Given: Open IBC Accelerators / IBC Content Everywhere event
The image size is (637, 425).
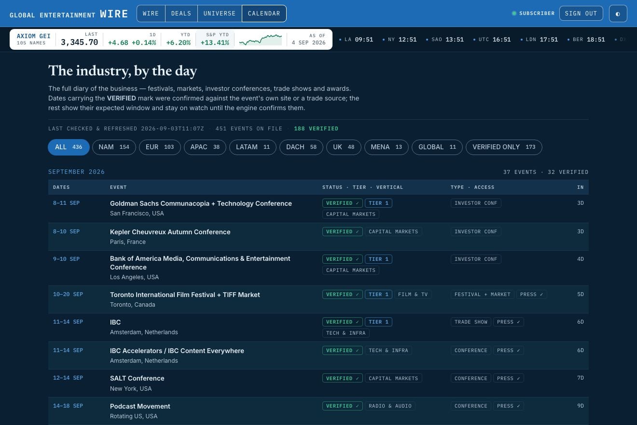Looking at the screenshot, I should pyautogui.click(x=177, y=351).
